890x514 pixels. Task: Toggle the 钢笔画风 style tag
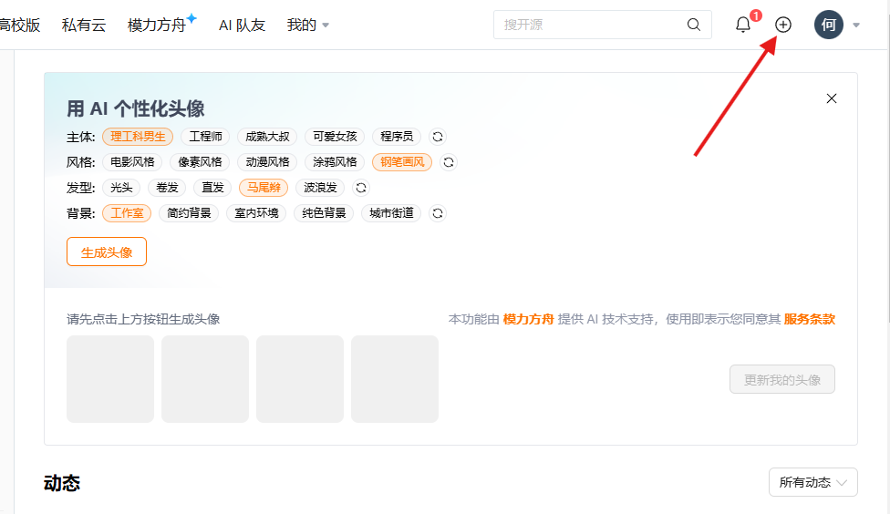[x=402, y=162]
